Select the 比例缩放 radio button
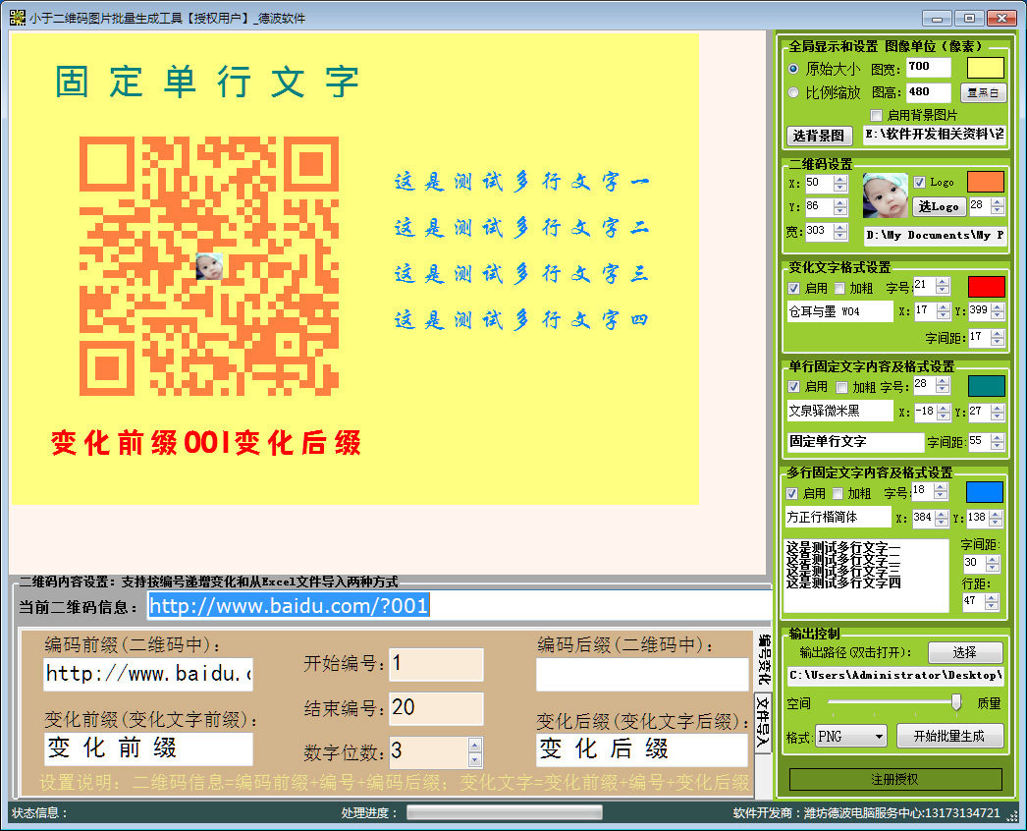 tap(793, 92)
